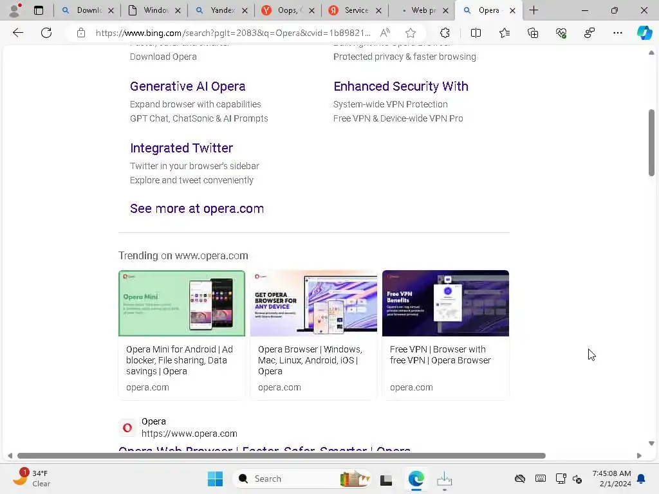This screenshot has width=659, height=494.
Task: Close the Opera search tab
Action: (512, 10)
